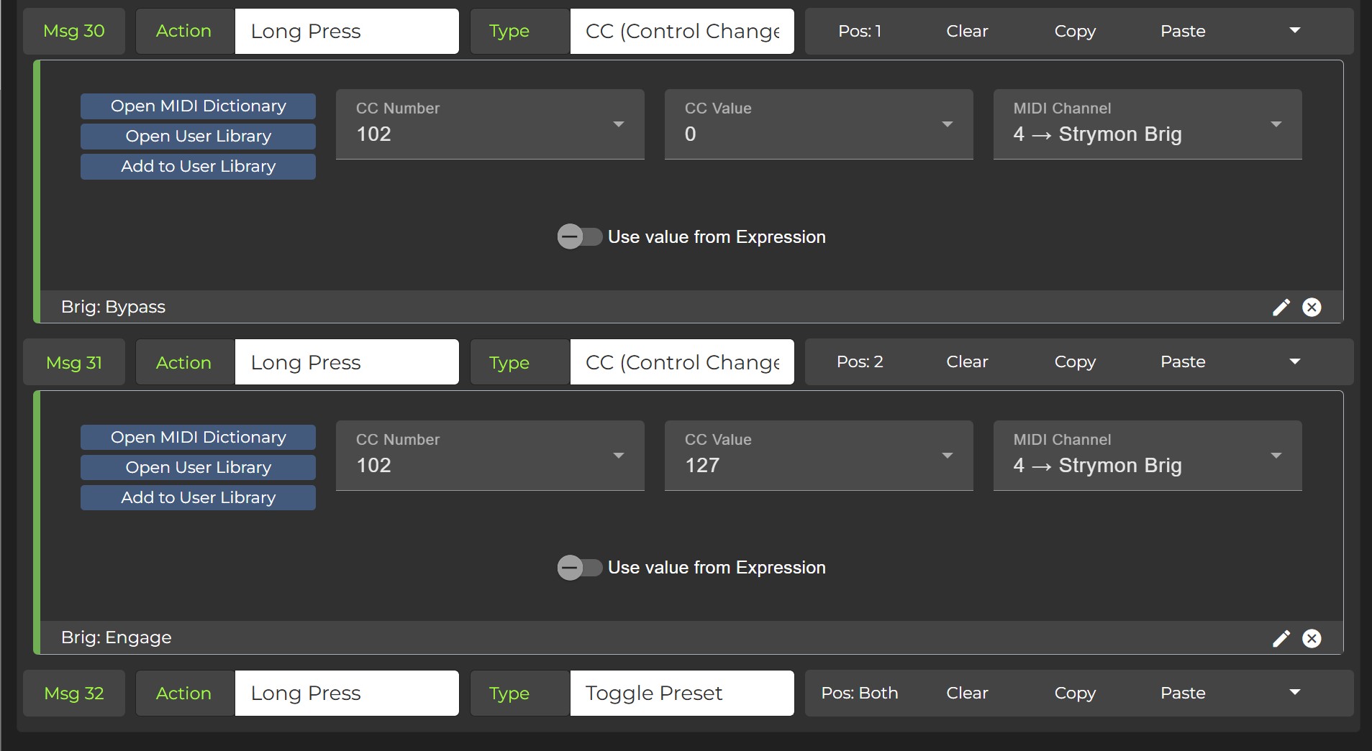Click the Toggle Preset type field in Msg 32

pos(681,693)
